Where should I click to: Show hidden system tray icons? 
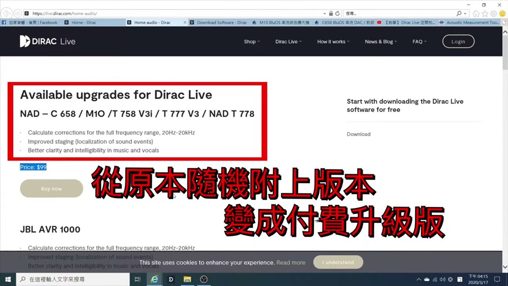(419, 279)
